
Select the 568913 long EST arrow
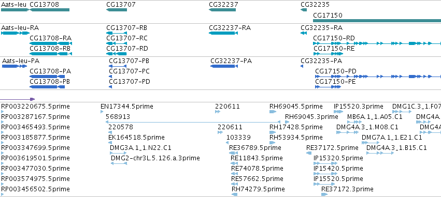click(x=193, y=122)
